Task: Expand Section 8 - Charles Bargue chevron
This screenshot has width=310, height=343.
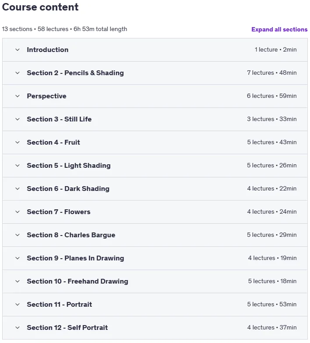Action: coord(17,235)
